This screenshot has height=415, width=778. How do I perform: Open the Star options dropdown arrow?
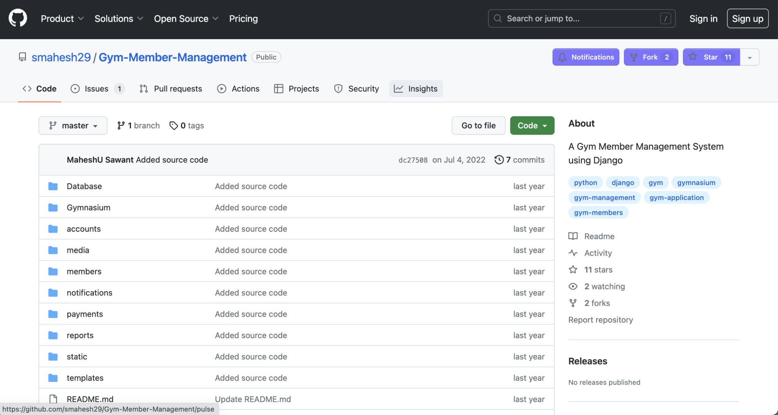[x=750, y=57]
